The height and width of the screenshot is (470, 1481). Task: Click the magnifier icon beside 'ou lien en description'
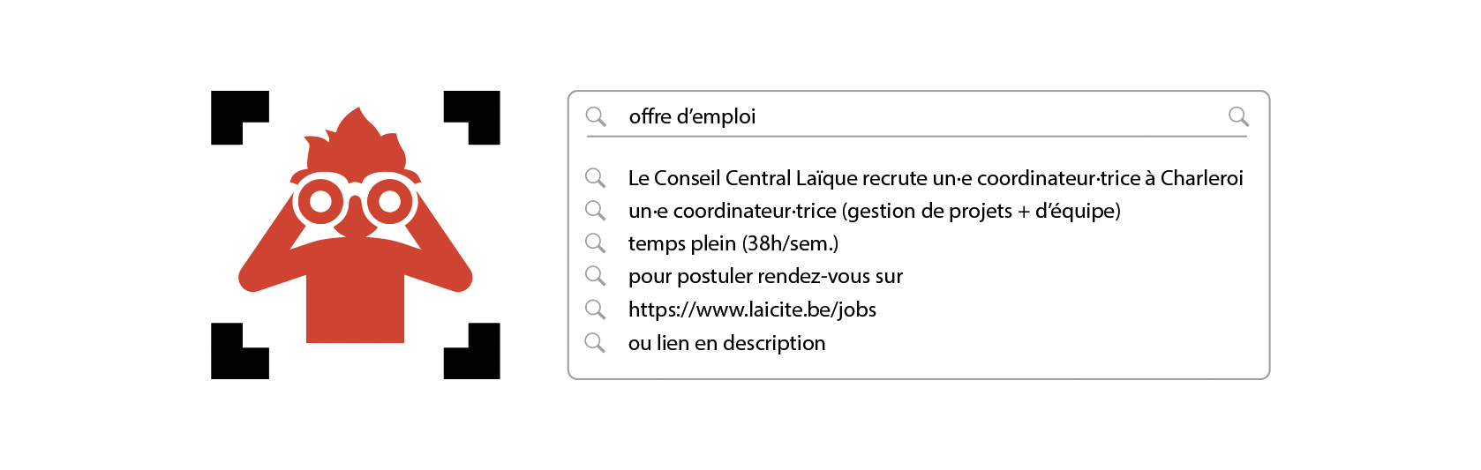(x=595, y=342)
